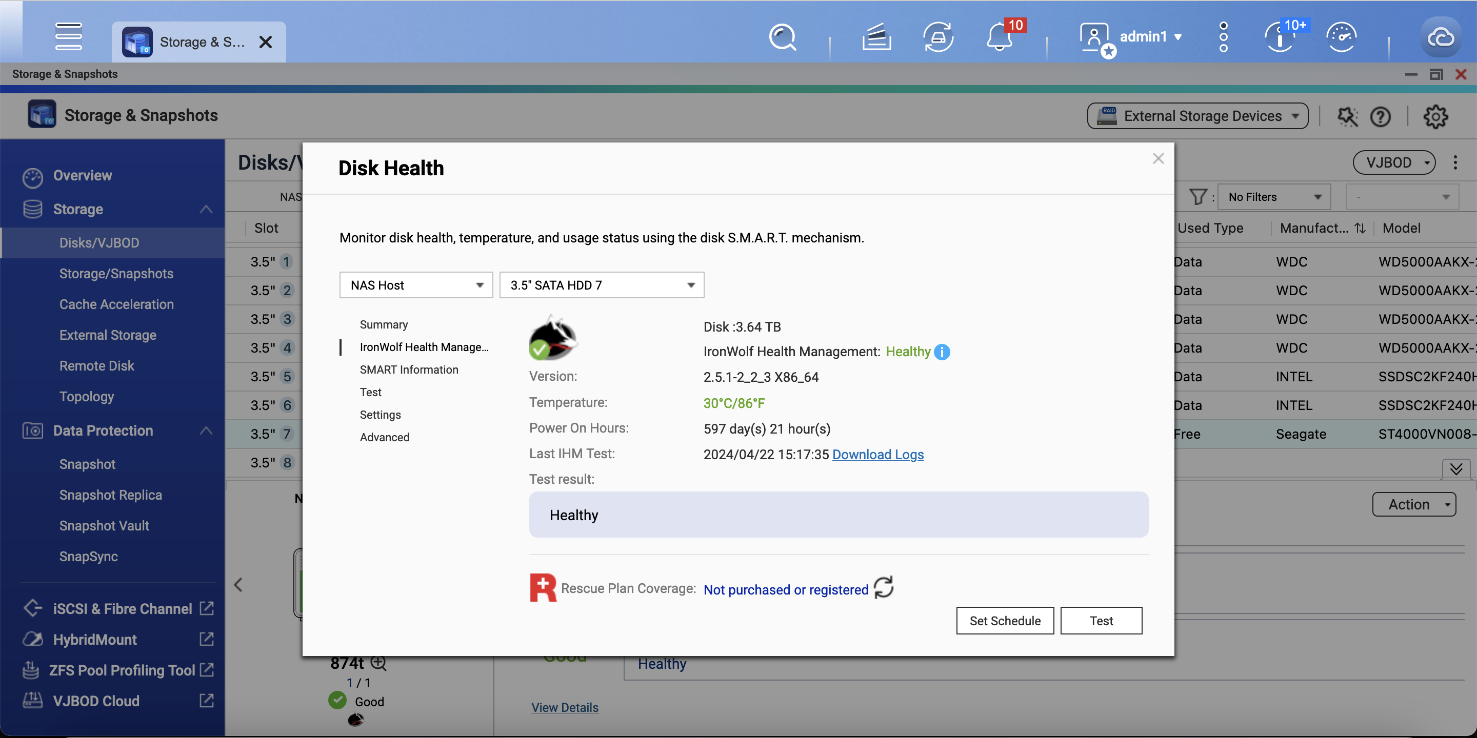1477x738 pixels.
Task: Open the search magnifier in top bar
Action: click(782, 38)
